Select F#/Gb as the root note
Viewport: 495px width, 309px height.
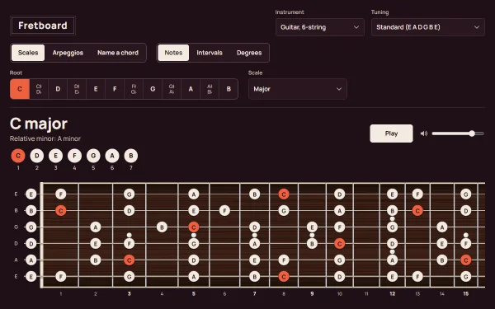tap(134, 89)
